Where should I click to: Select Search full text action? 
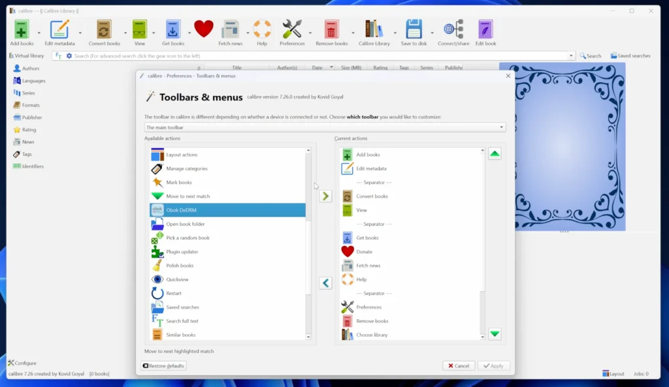pos(228,321)
